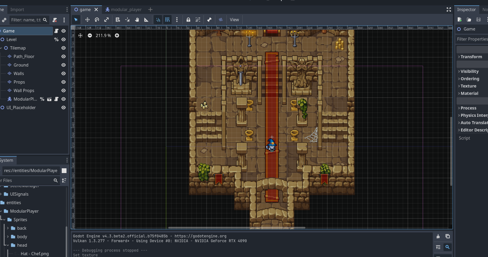
Task: Activate the Scale Mode tool
Action: point(107,20)
